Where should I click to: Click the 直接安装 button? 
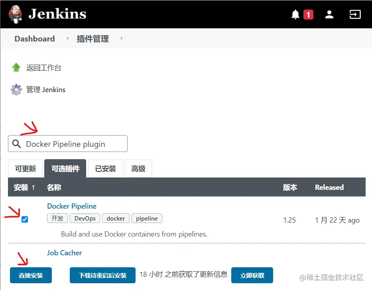pos(31,275)
